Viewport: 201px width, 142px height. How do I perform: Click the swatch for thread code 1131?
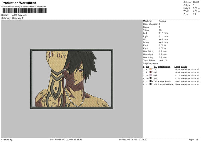click(x=151, y=78)
